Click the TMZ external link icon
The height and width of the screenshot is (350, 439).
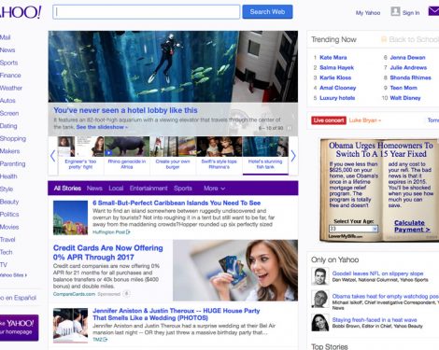(106, 340)
